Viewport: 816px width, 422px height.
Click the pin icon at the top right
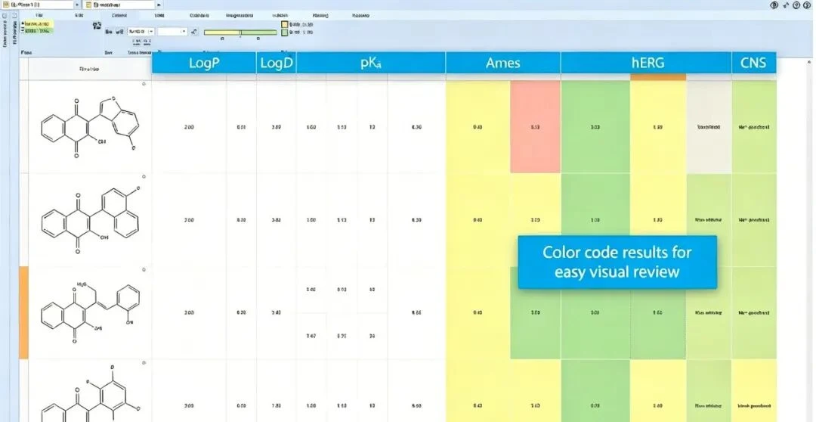click(786, 5)
